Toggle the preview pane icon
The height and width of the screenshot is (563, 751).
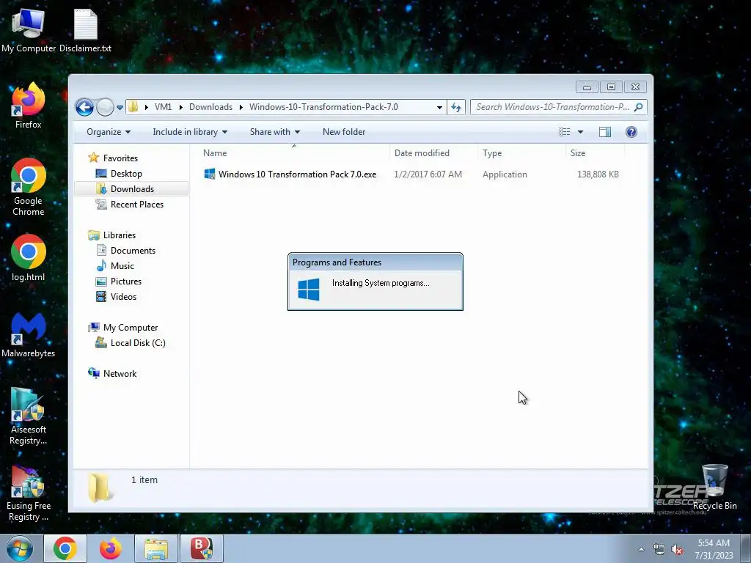point(605,132)
